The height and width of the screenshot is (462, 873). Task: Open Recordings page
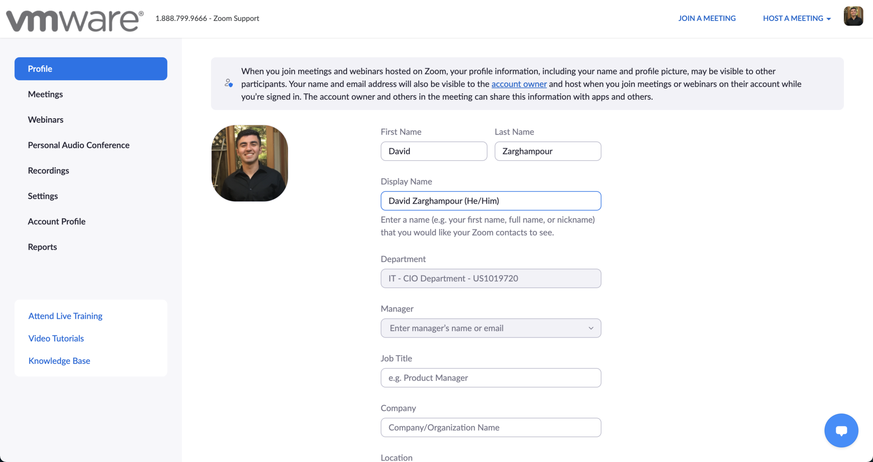[x=48, y=171]
